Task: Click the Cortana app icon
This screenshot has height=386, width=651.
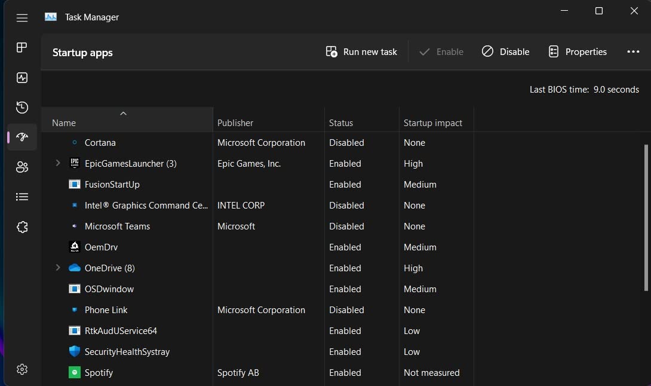Action: tap(74, 143)
